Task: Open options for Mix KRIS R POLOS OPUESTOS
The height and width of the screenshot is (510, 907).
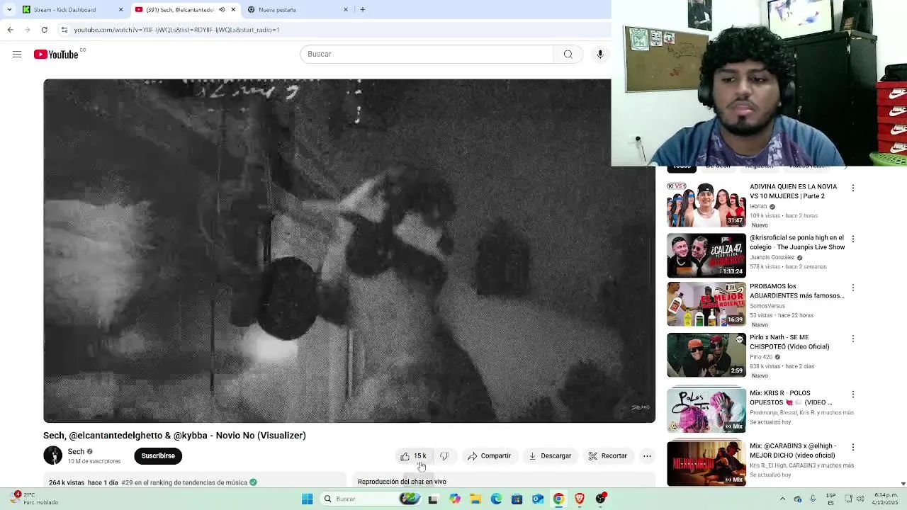Action: coord(852,394)
